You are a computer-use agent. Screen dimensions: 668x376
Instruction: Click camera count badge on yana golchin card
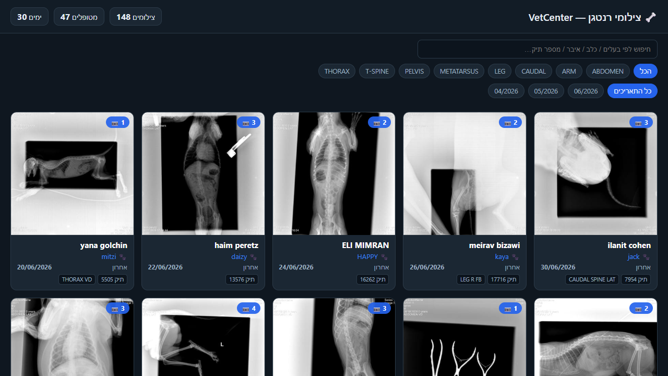coord(117,123)
